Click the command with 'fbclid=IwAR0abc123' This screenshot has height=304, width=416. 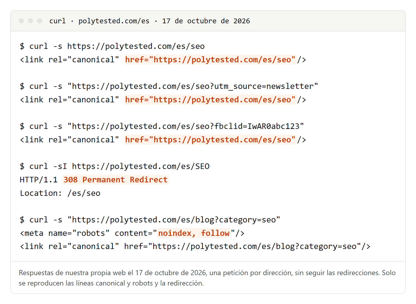(x=162, y=126)
